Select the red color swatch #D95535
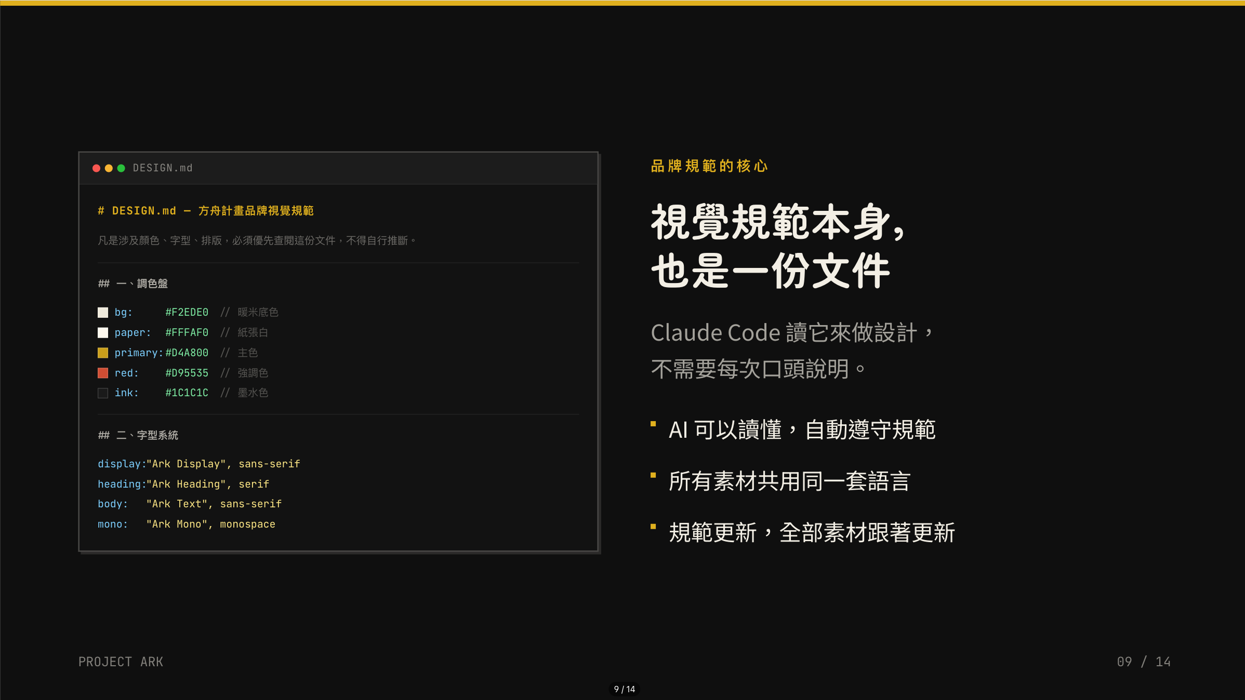This screenshot has height=700, width=1245. 103,373
